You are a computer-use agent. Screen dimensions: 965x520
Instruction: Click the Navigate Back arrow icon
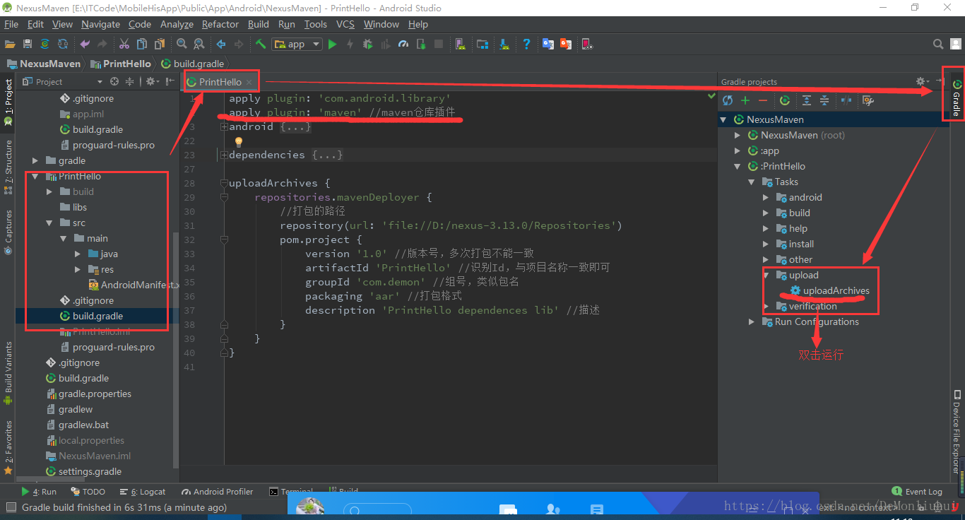coord(221,44)
